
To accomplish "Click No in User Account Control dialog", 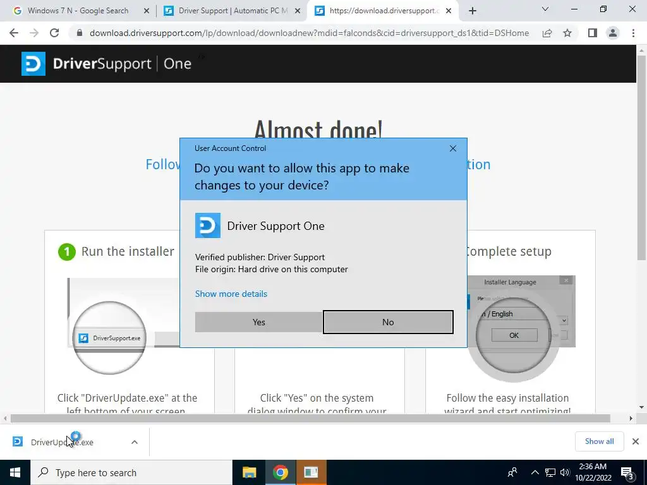I will click(x=388, y=322).
